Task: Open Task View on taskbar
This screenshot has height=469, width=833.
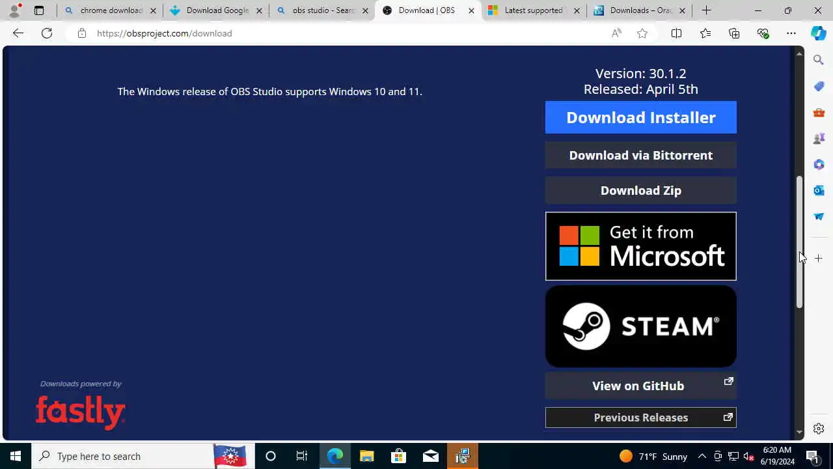Action: click(x=302, y=456)
